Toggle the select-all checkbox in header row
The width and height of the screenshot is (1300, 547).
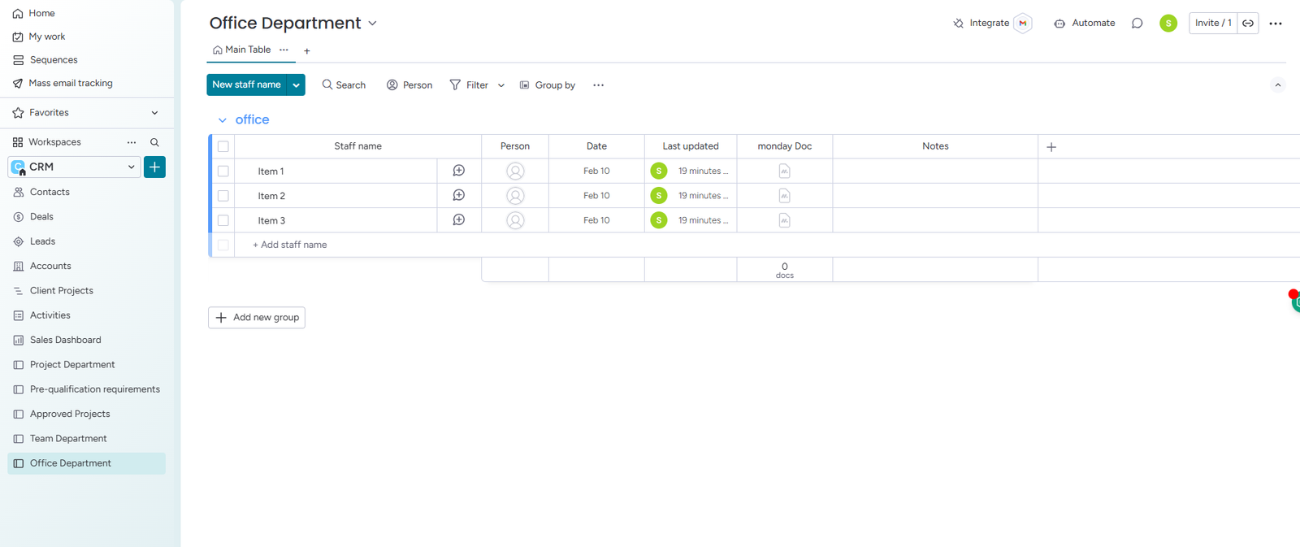coord(223,147)
